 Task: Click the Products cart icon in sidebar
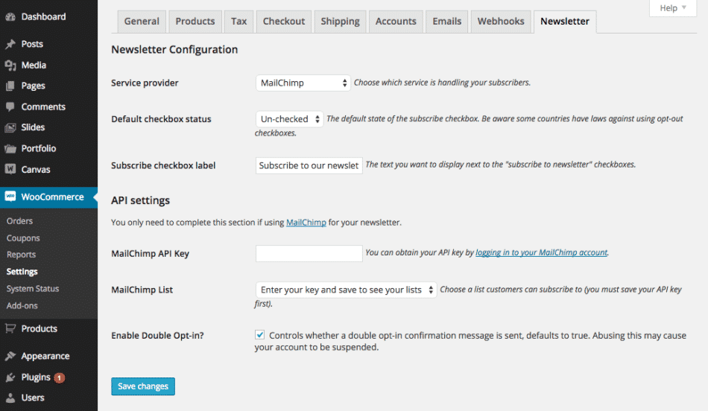10,328
